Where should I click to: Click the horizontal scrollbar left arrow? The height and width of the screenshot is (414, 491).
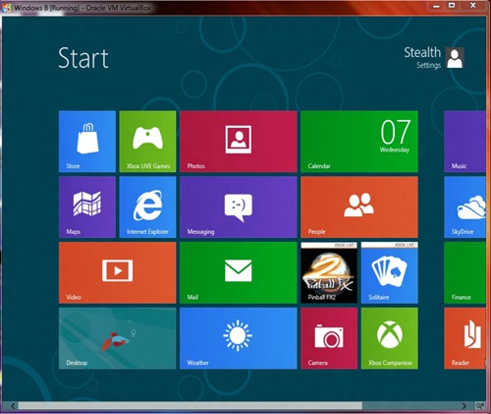13,406
